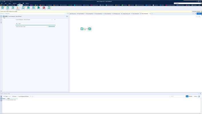Open the Options menu
Screen dimensions: 202x114
[x=15, y=3]
